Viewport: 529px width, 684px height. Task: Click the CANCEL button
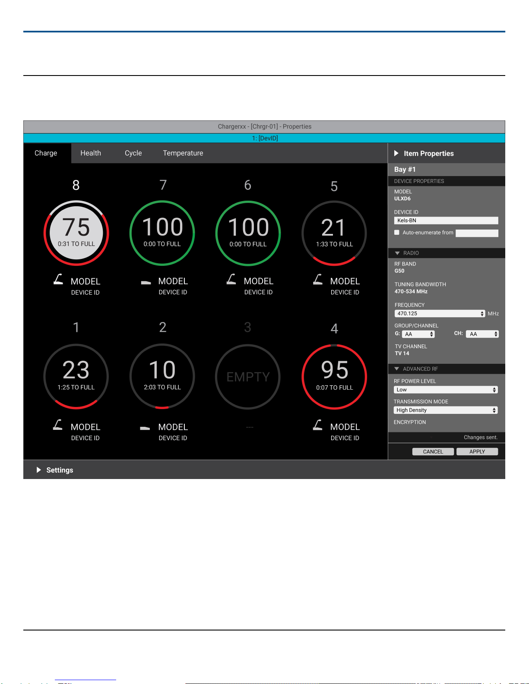(x=433, y=452)
